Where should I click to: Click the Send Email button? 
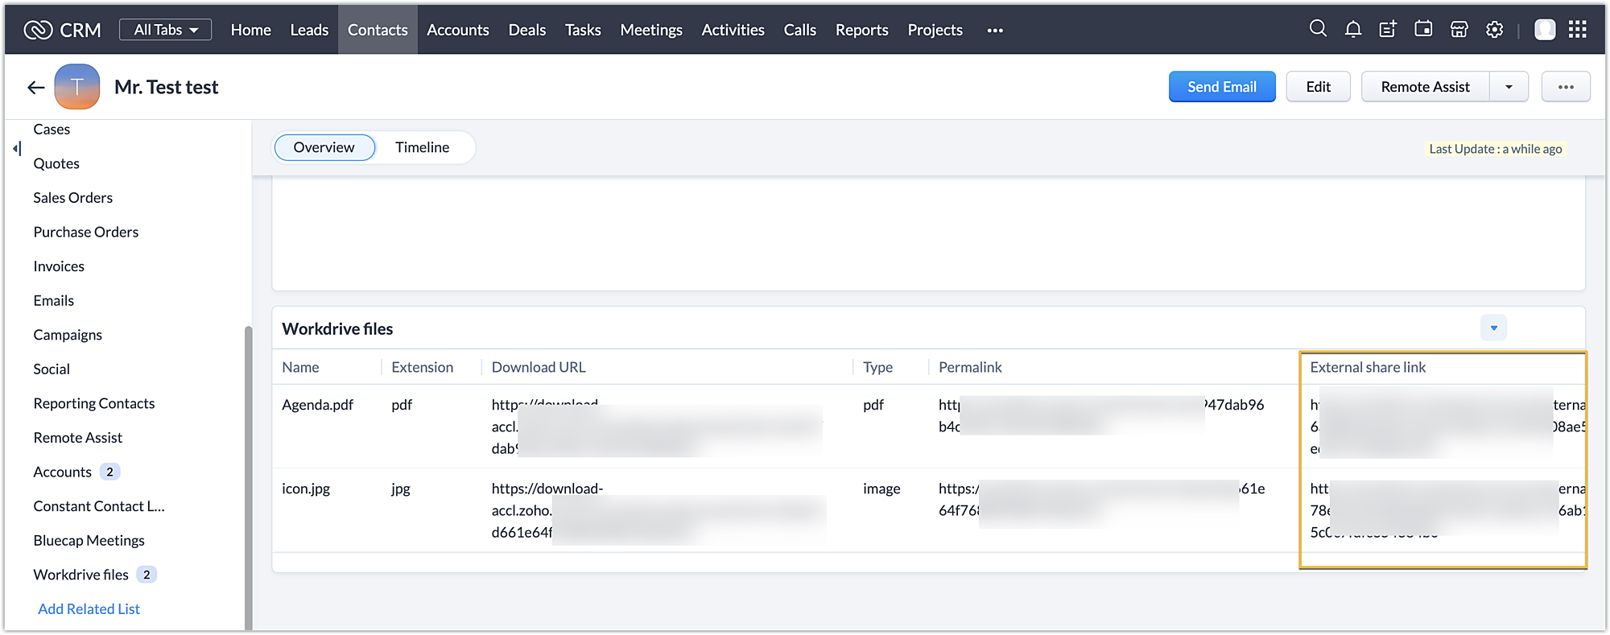[x=1222, y=87]
